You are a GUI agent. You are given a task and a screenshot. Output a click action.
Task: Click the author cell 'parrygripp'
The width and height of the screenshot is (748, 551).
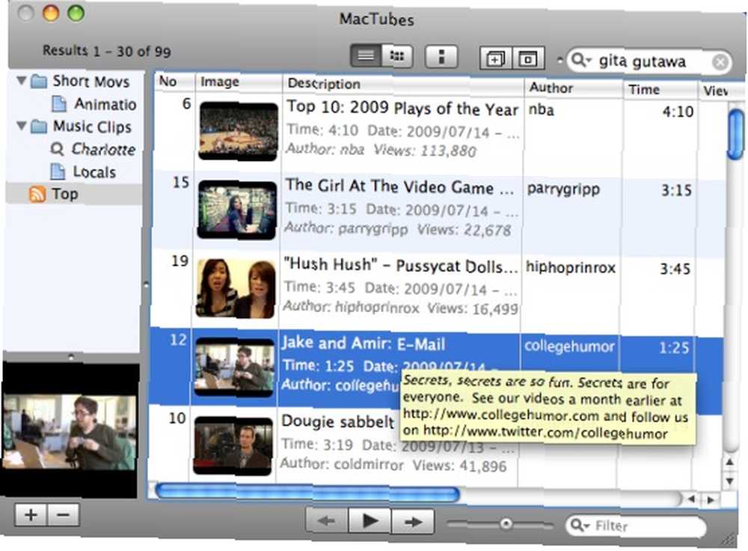click(x=563, y=189)
